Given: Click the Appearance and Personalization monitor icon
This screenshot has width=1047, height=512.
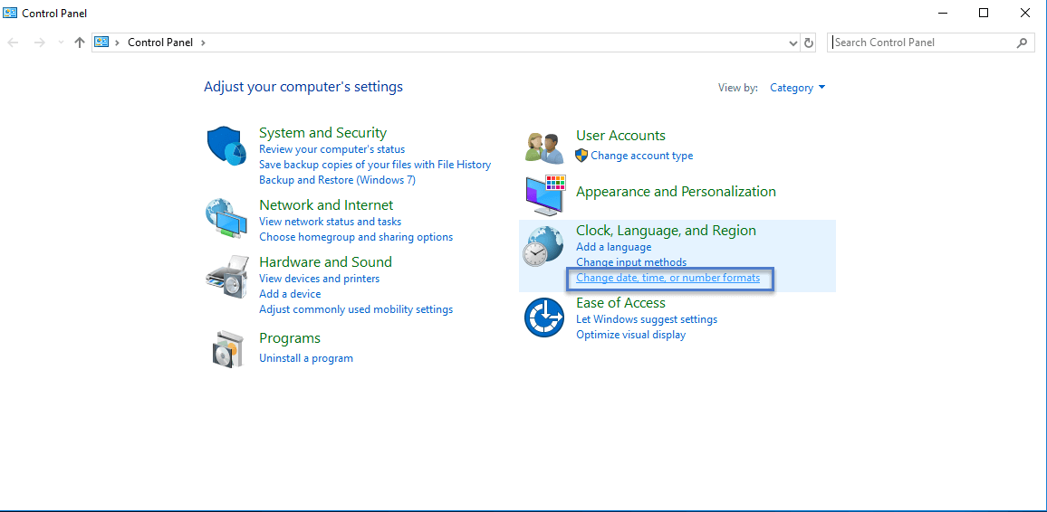Looking at the screenshot, I should pyautogui.click(x=545, y=194).
